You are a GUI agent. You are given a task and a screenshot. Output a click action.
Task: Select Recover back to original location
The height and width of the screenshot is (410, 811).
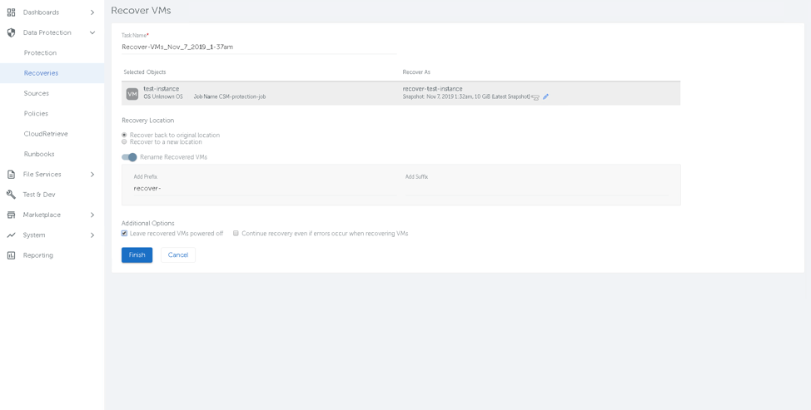[x=124, y=135]
